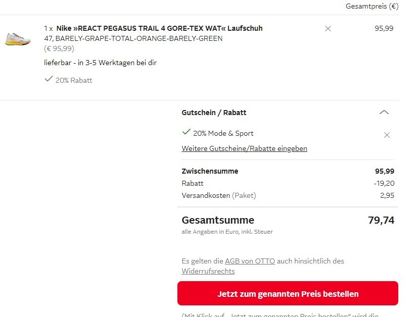Screen dimensions: 417x317
Task: Click the Gutschein / Rabatt heading
Action: coord(214,113)
